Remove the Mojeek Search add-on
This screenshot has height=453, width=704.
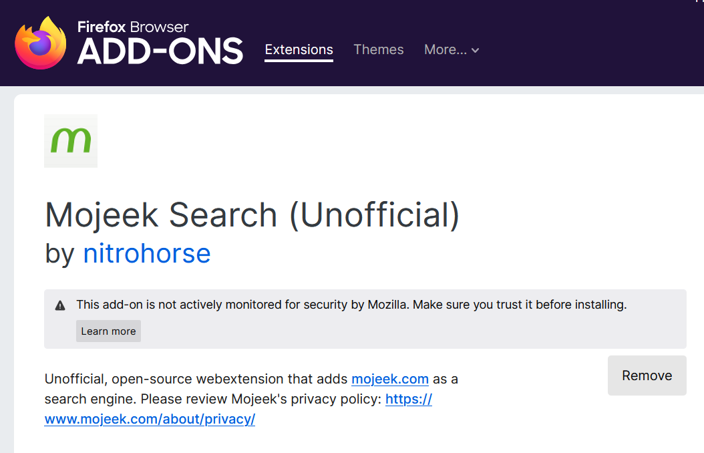647,375
